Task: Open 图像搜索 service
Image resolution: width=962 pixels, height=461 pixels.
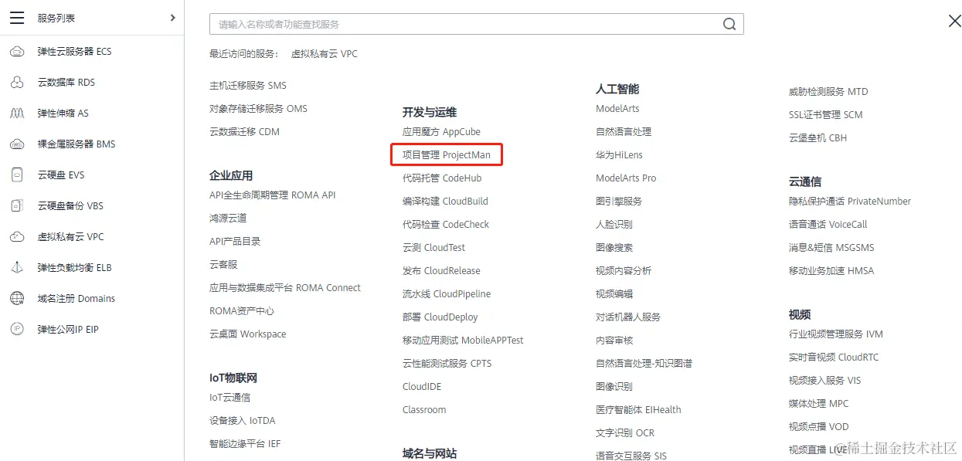Action: tap(614, 248)
